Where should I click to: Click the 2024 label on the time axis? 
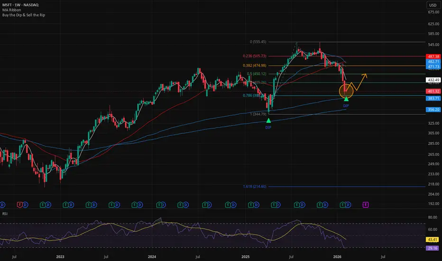point(152,257)
